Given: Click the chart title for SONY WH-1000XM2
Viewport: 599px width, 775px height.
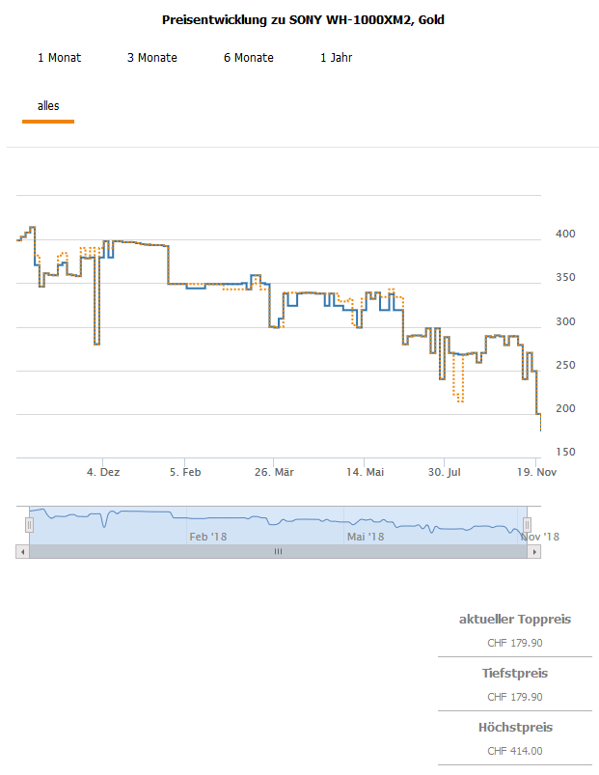Looking at the screenshot, I should (x=303, y=19).
